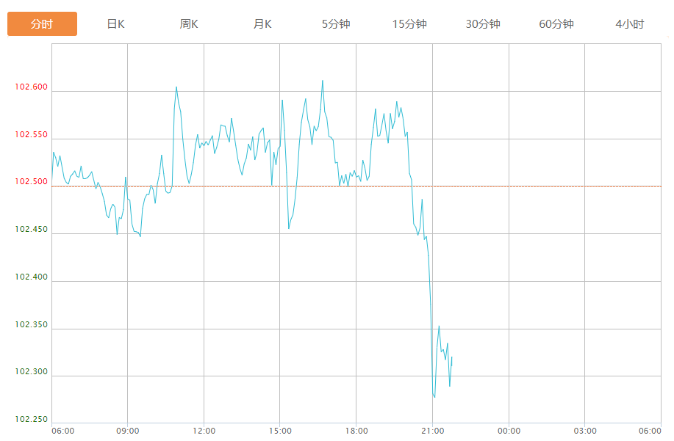Viewport: 674px width, 441px height.
Task: Click the 102.400 price axis label
Action: point(31,277)
